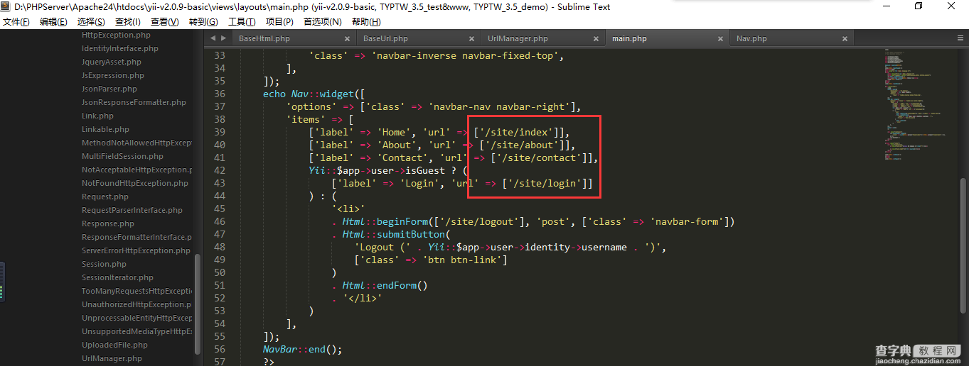Image resolution: width=969 pixels, height=366 pixels.
Task: Open JsExpression.php in sidebar
Action: point(113,75)
